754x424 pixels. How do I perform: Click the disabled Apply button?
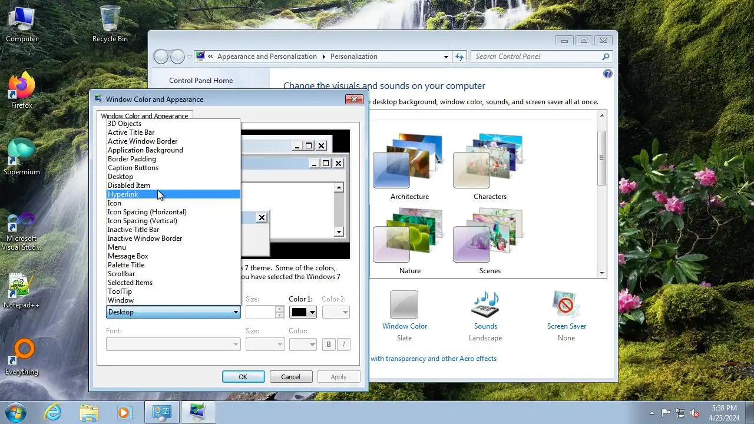pos(339,377)
